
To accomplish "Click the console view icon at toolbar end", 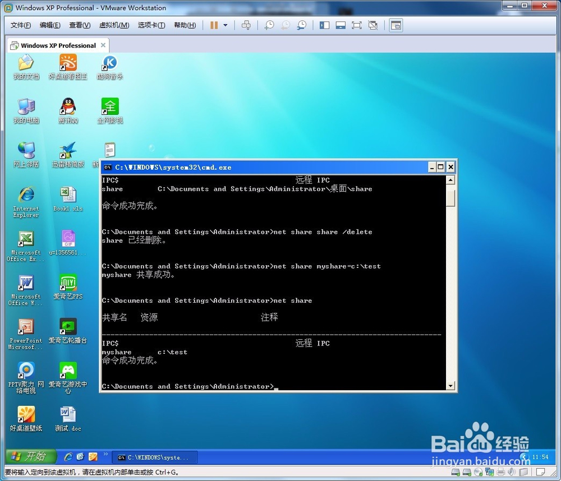I will (396, 25).
